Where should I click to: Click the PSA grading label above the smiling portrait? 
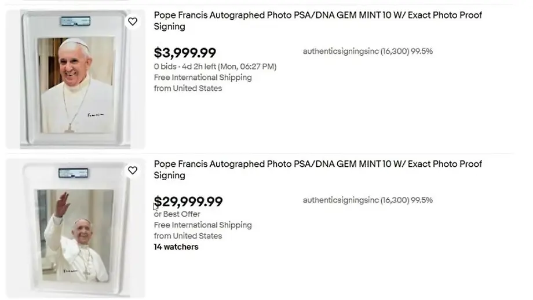(75, 22)
